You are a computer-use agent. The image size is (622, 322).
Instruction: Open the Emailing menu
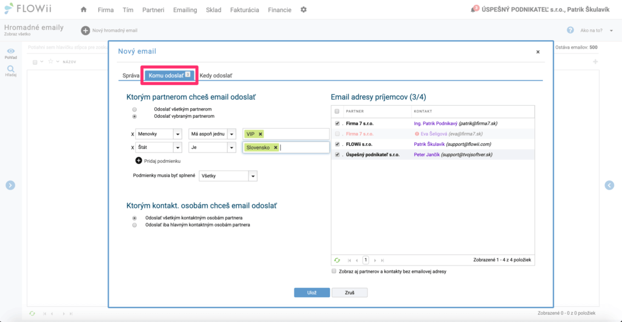point(185,10)
